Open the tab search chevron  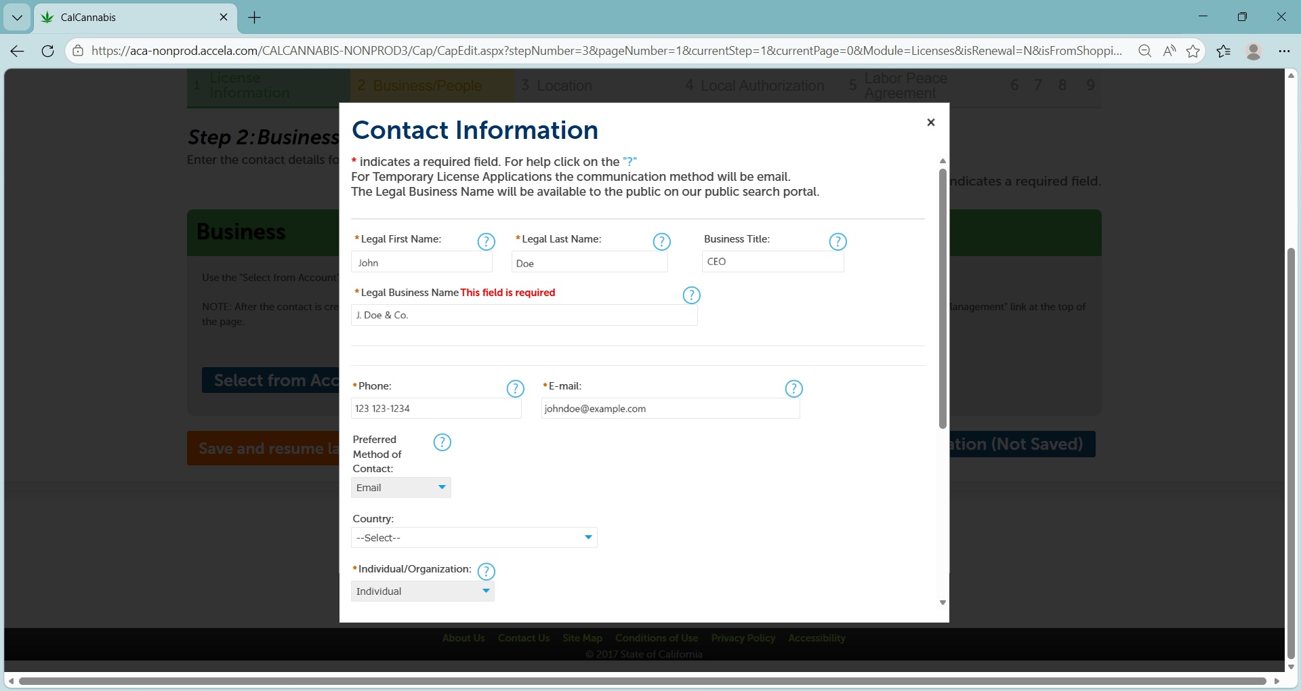click(x=17, y=18)
